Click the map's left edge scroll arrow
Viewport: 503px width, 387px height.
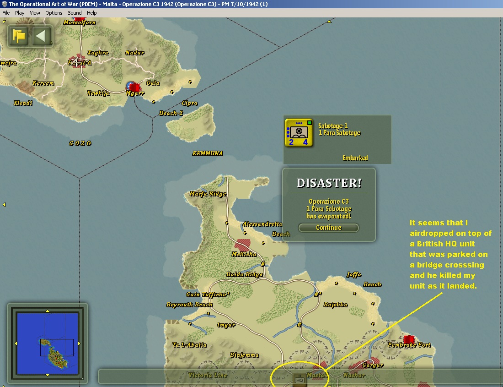[x=4, y=205]
